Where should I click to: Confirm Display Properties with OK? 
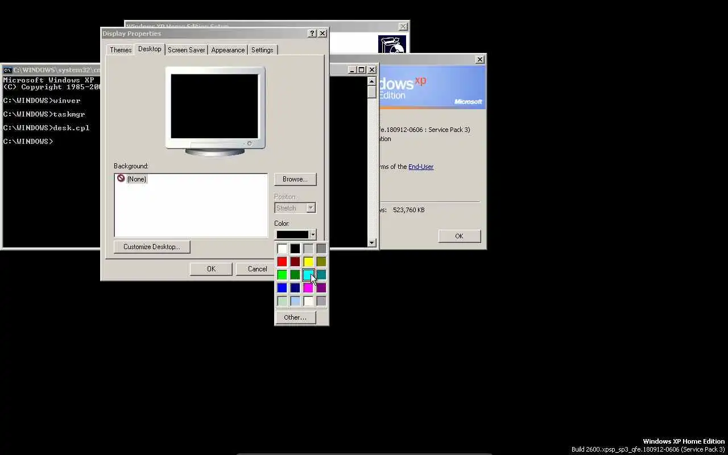click(211, 269)
